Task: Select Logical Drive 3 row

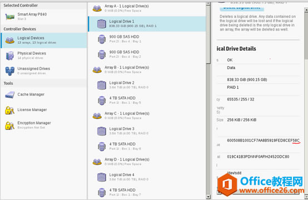Action: coord(147,131)
